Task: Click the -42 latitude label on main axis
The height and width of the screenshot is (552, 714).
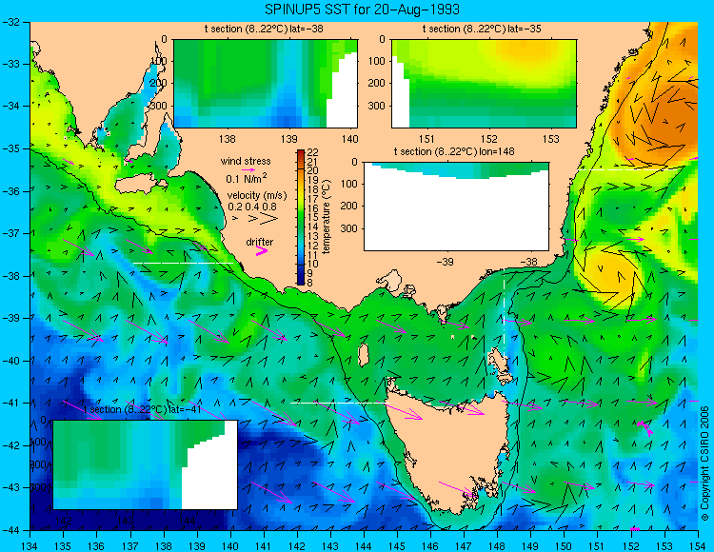Action: click(10, 445)
